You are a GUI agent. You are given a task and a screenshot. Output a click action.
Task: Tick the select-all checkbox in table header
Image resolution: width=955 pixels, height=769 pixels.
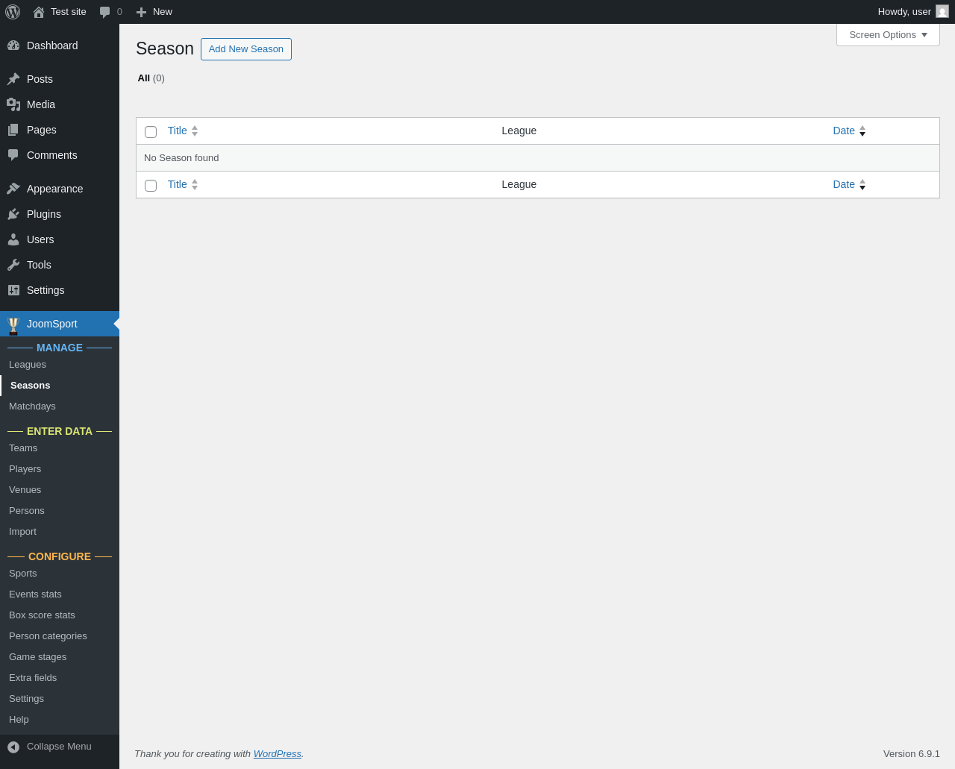pyautogui.click(x=151, y=132)
